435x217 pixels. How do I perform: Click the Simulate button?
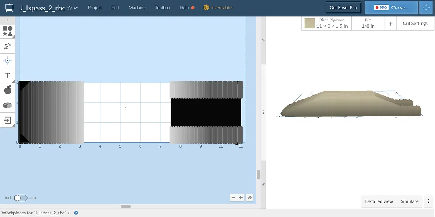[409, 201]
